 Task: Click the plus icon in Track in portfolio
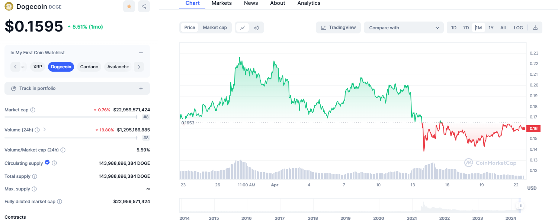141,88
